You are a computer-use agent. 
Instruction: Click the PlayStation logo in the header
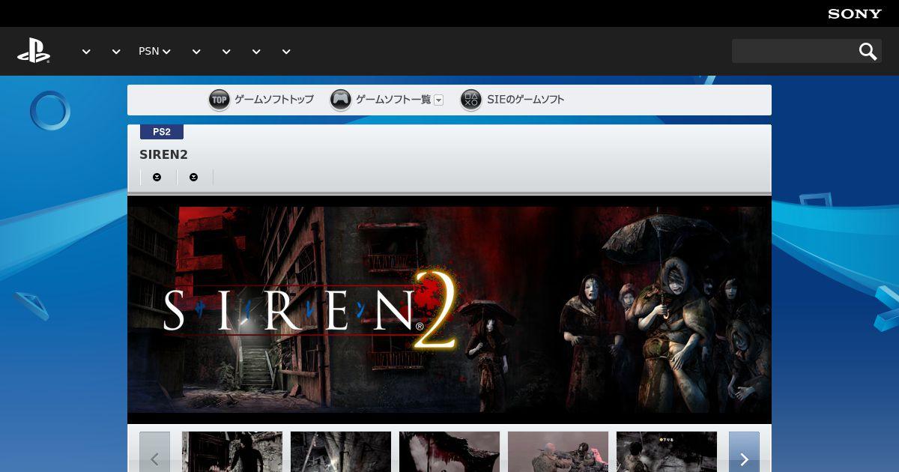tap(34, 51)
